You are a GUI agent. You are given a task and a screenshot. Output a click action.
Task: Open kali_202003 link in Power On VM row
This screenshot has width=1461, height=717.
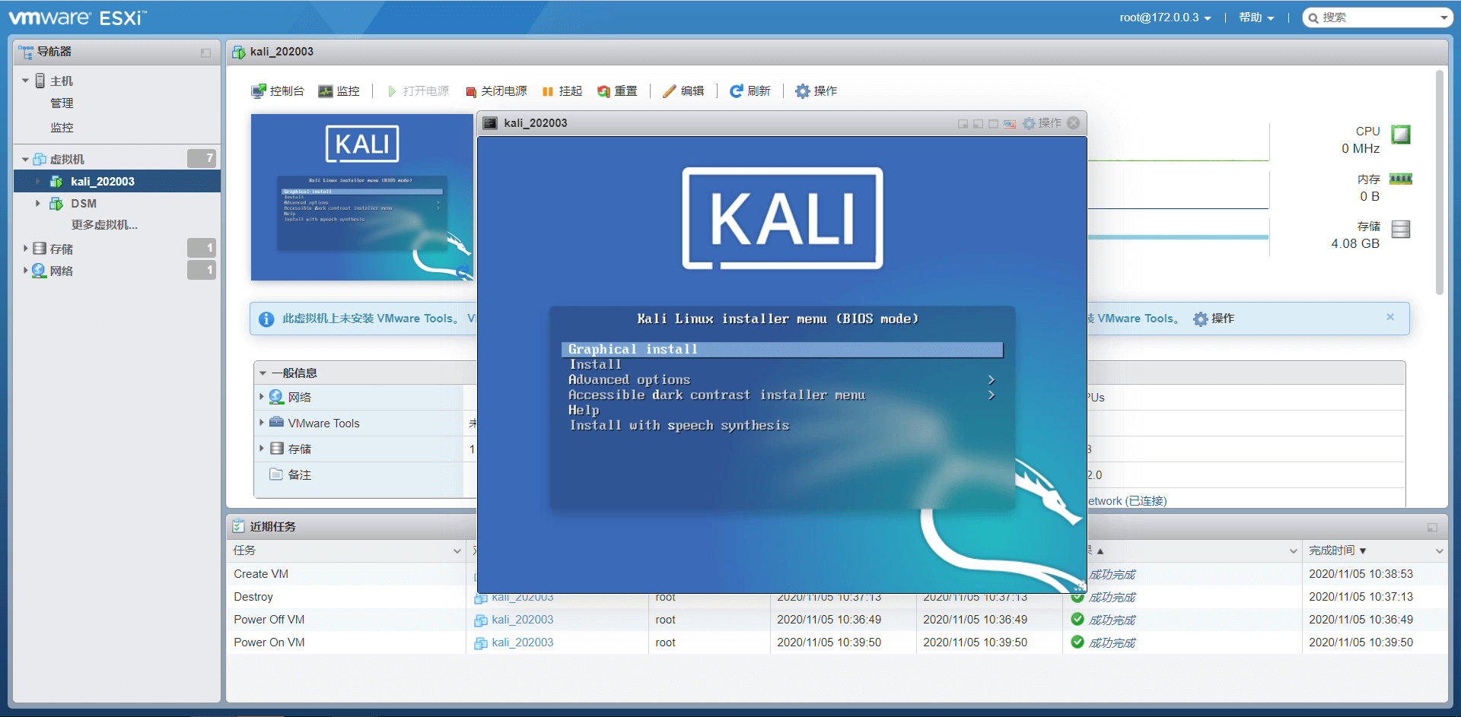click(523, 642)
